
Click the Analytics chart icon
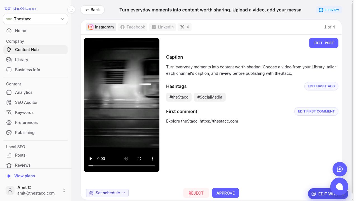click(x=9, y=92)
